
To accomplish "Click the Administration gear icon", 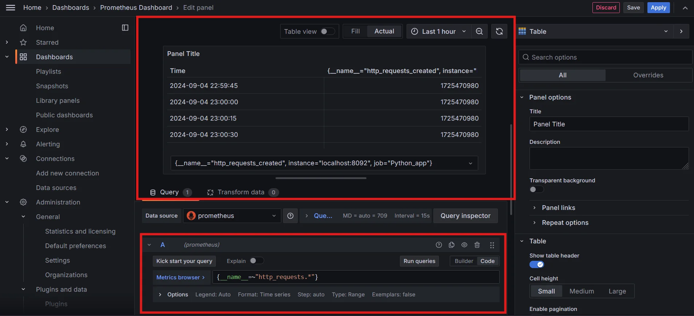I will click(x=23, y=202).
